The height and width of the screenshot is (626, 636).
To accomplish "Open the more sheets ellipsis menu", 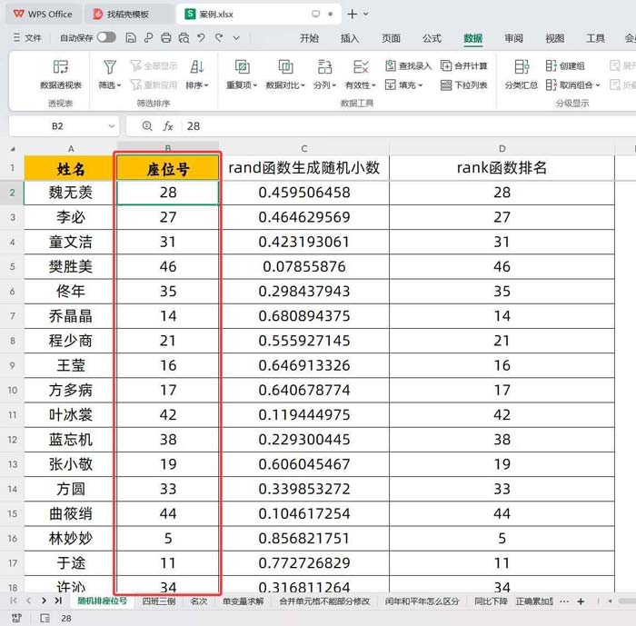I will coord(564,601).
